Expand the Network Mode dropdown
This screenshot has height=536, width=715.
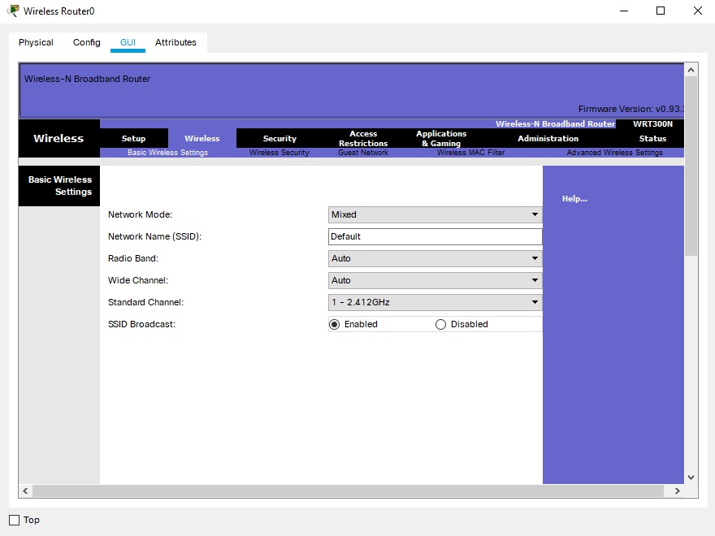tap(435, 214)
